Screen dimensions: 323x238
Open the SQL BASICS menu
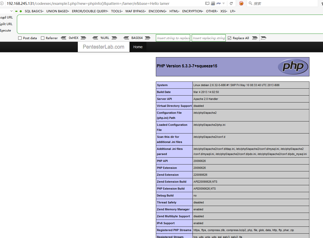(34, 11)
